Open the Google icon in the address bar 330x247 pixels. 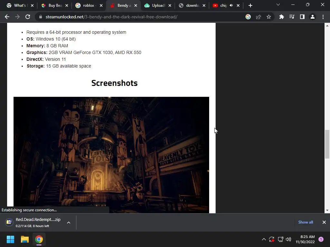tap(248, 17)
